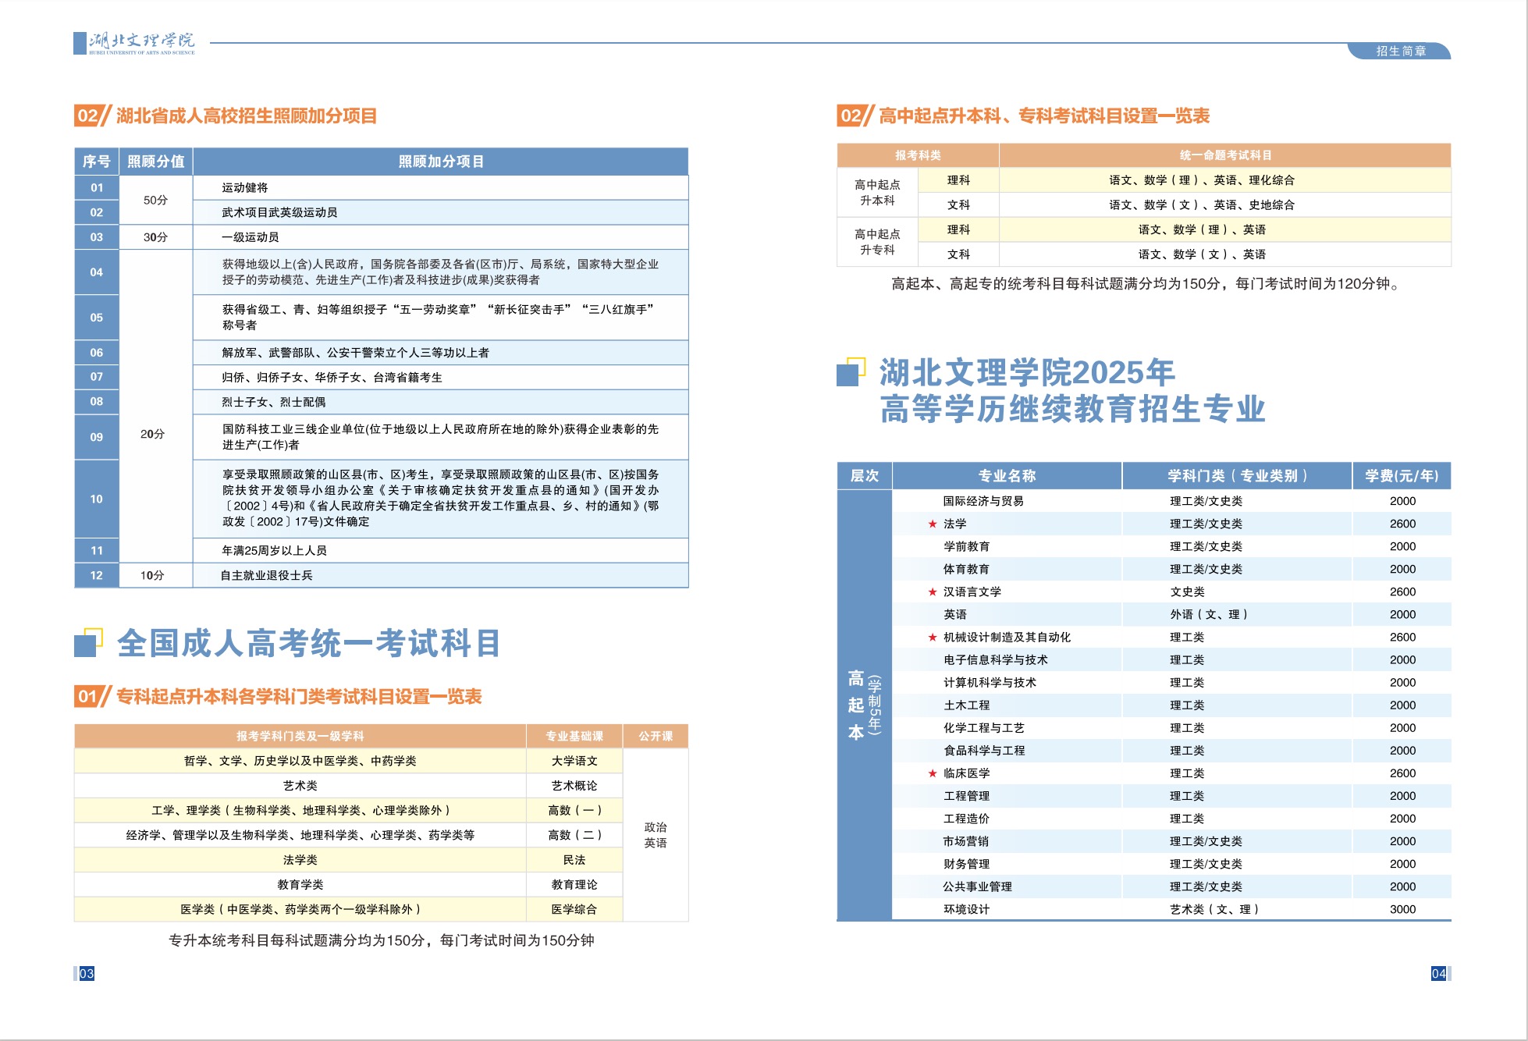Screen dimensions: 1528x1041
Task: Click the 2600 tuition for 法学
Action: coord(1402,524)
